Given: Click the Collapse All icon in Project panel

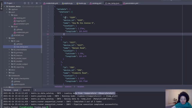Looking at the screenshot, I should coord(32,3).
